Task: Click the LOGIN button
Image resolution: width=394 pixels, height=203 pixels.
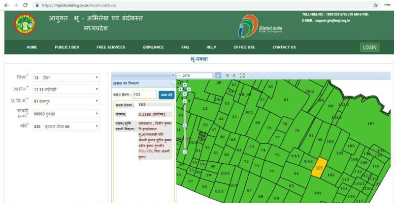Action: 370,47
